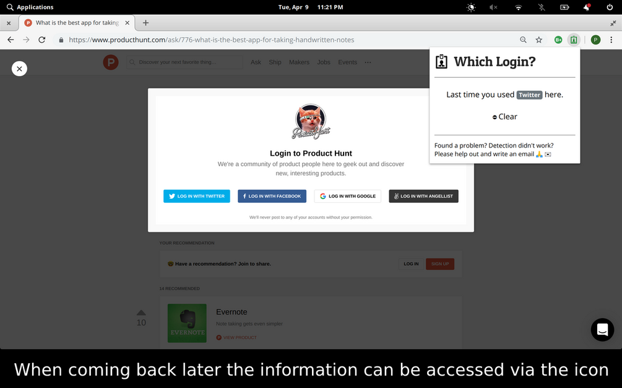Click the Evernote vote count 10
Image resolution: width=622 pixels, height=388 pixels.
coord(141,323)
